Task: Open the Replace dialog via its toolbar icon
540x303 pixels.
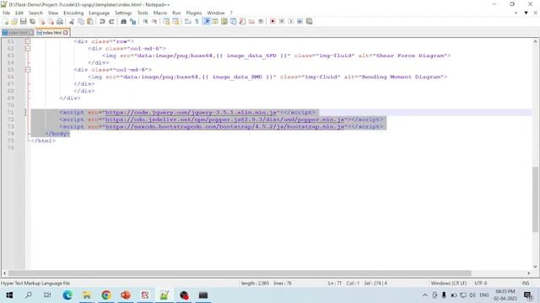Action: 132,21
